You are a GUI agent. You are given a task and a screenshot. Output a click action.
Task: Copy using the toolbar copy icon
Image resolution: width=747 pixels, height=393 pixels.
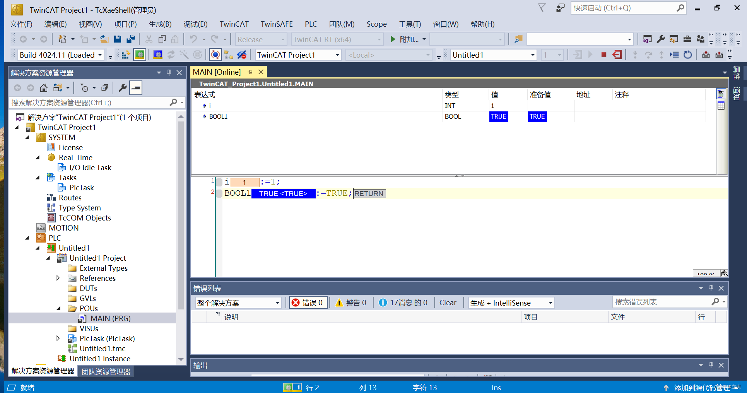click(162, 39)
